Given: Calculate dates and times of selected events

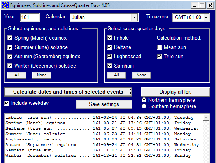Looking at the screenshot, I should [x=68, y=92].
